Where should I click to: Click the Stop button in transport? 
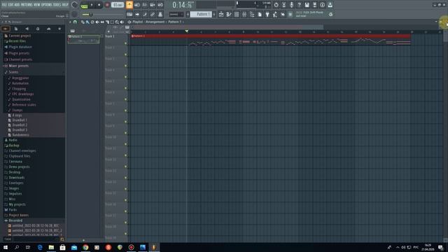point(99,5)
